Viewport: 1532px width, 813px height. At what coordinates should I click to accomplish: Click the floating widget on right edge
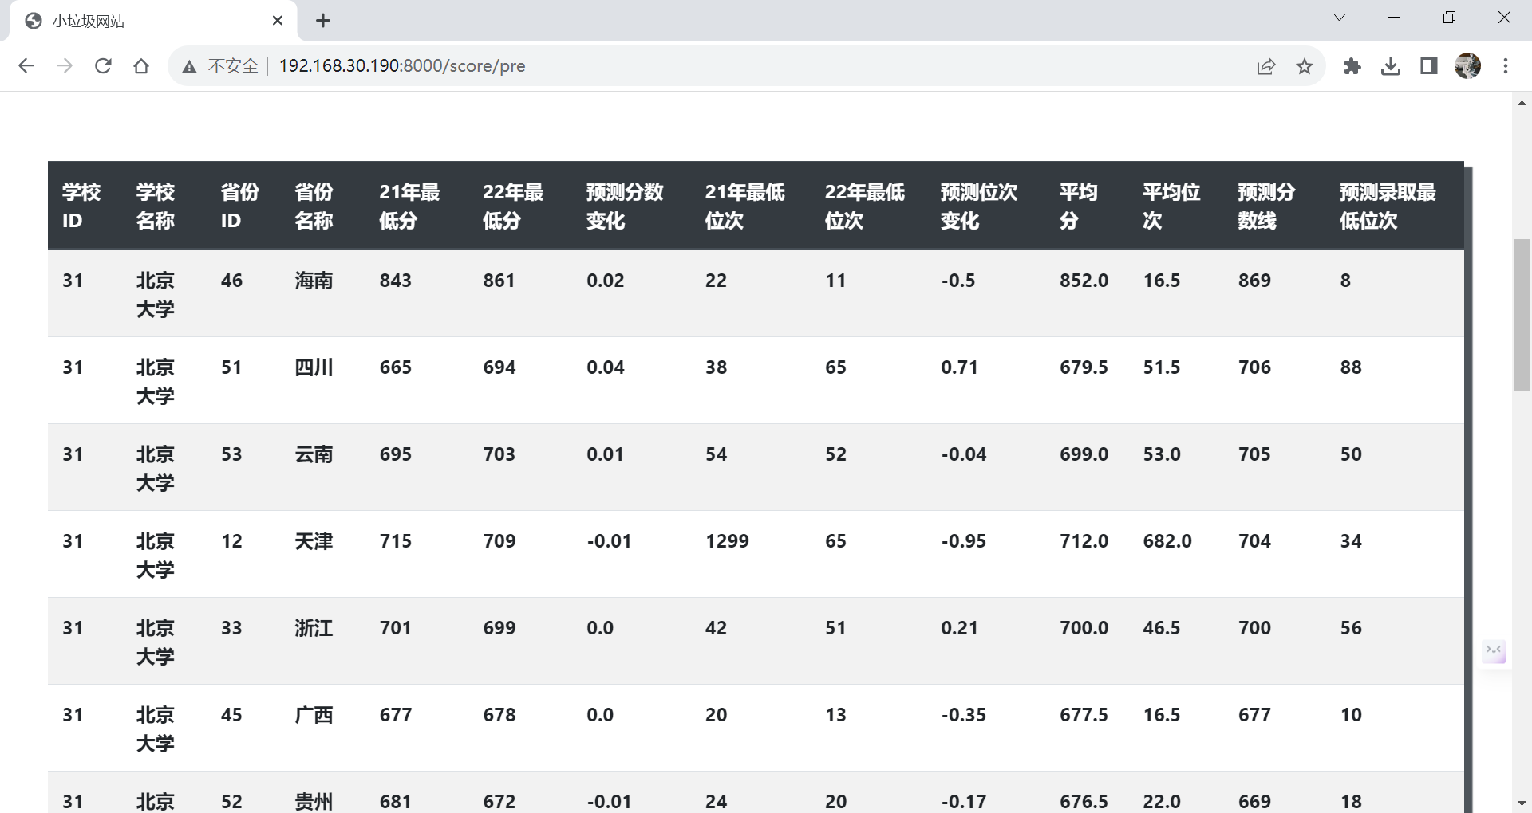pyautogui.click(x=1494, y=652)
